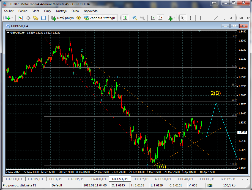Click the Nový pokyn button
The width and height of the screenshot is (252, 190).
(63, 18)
